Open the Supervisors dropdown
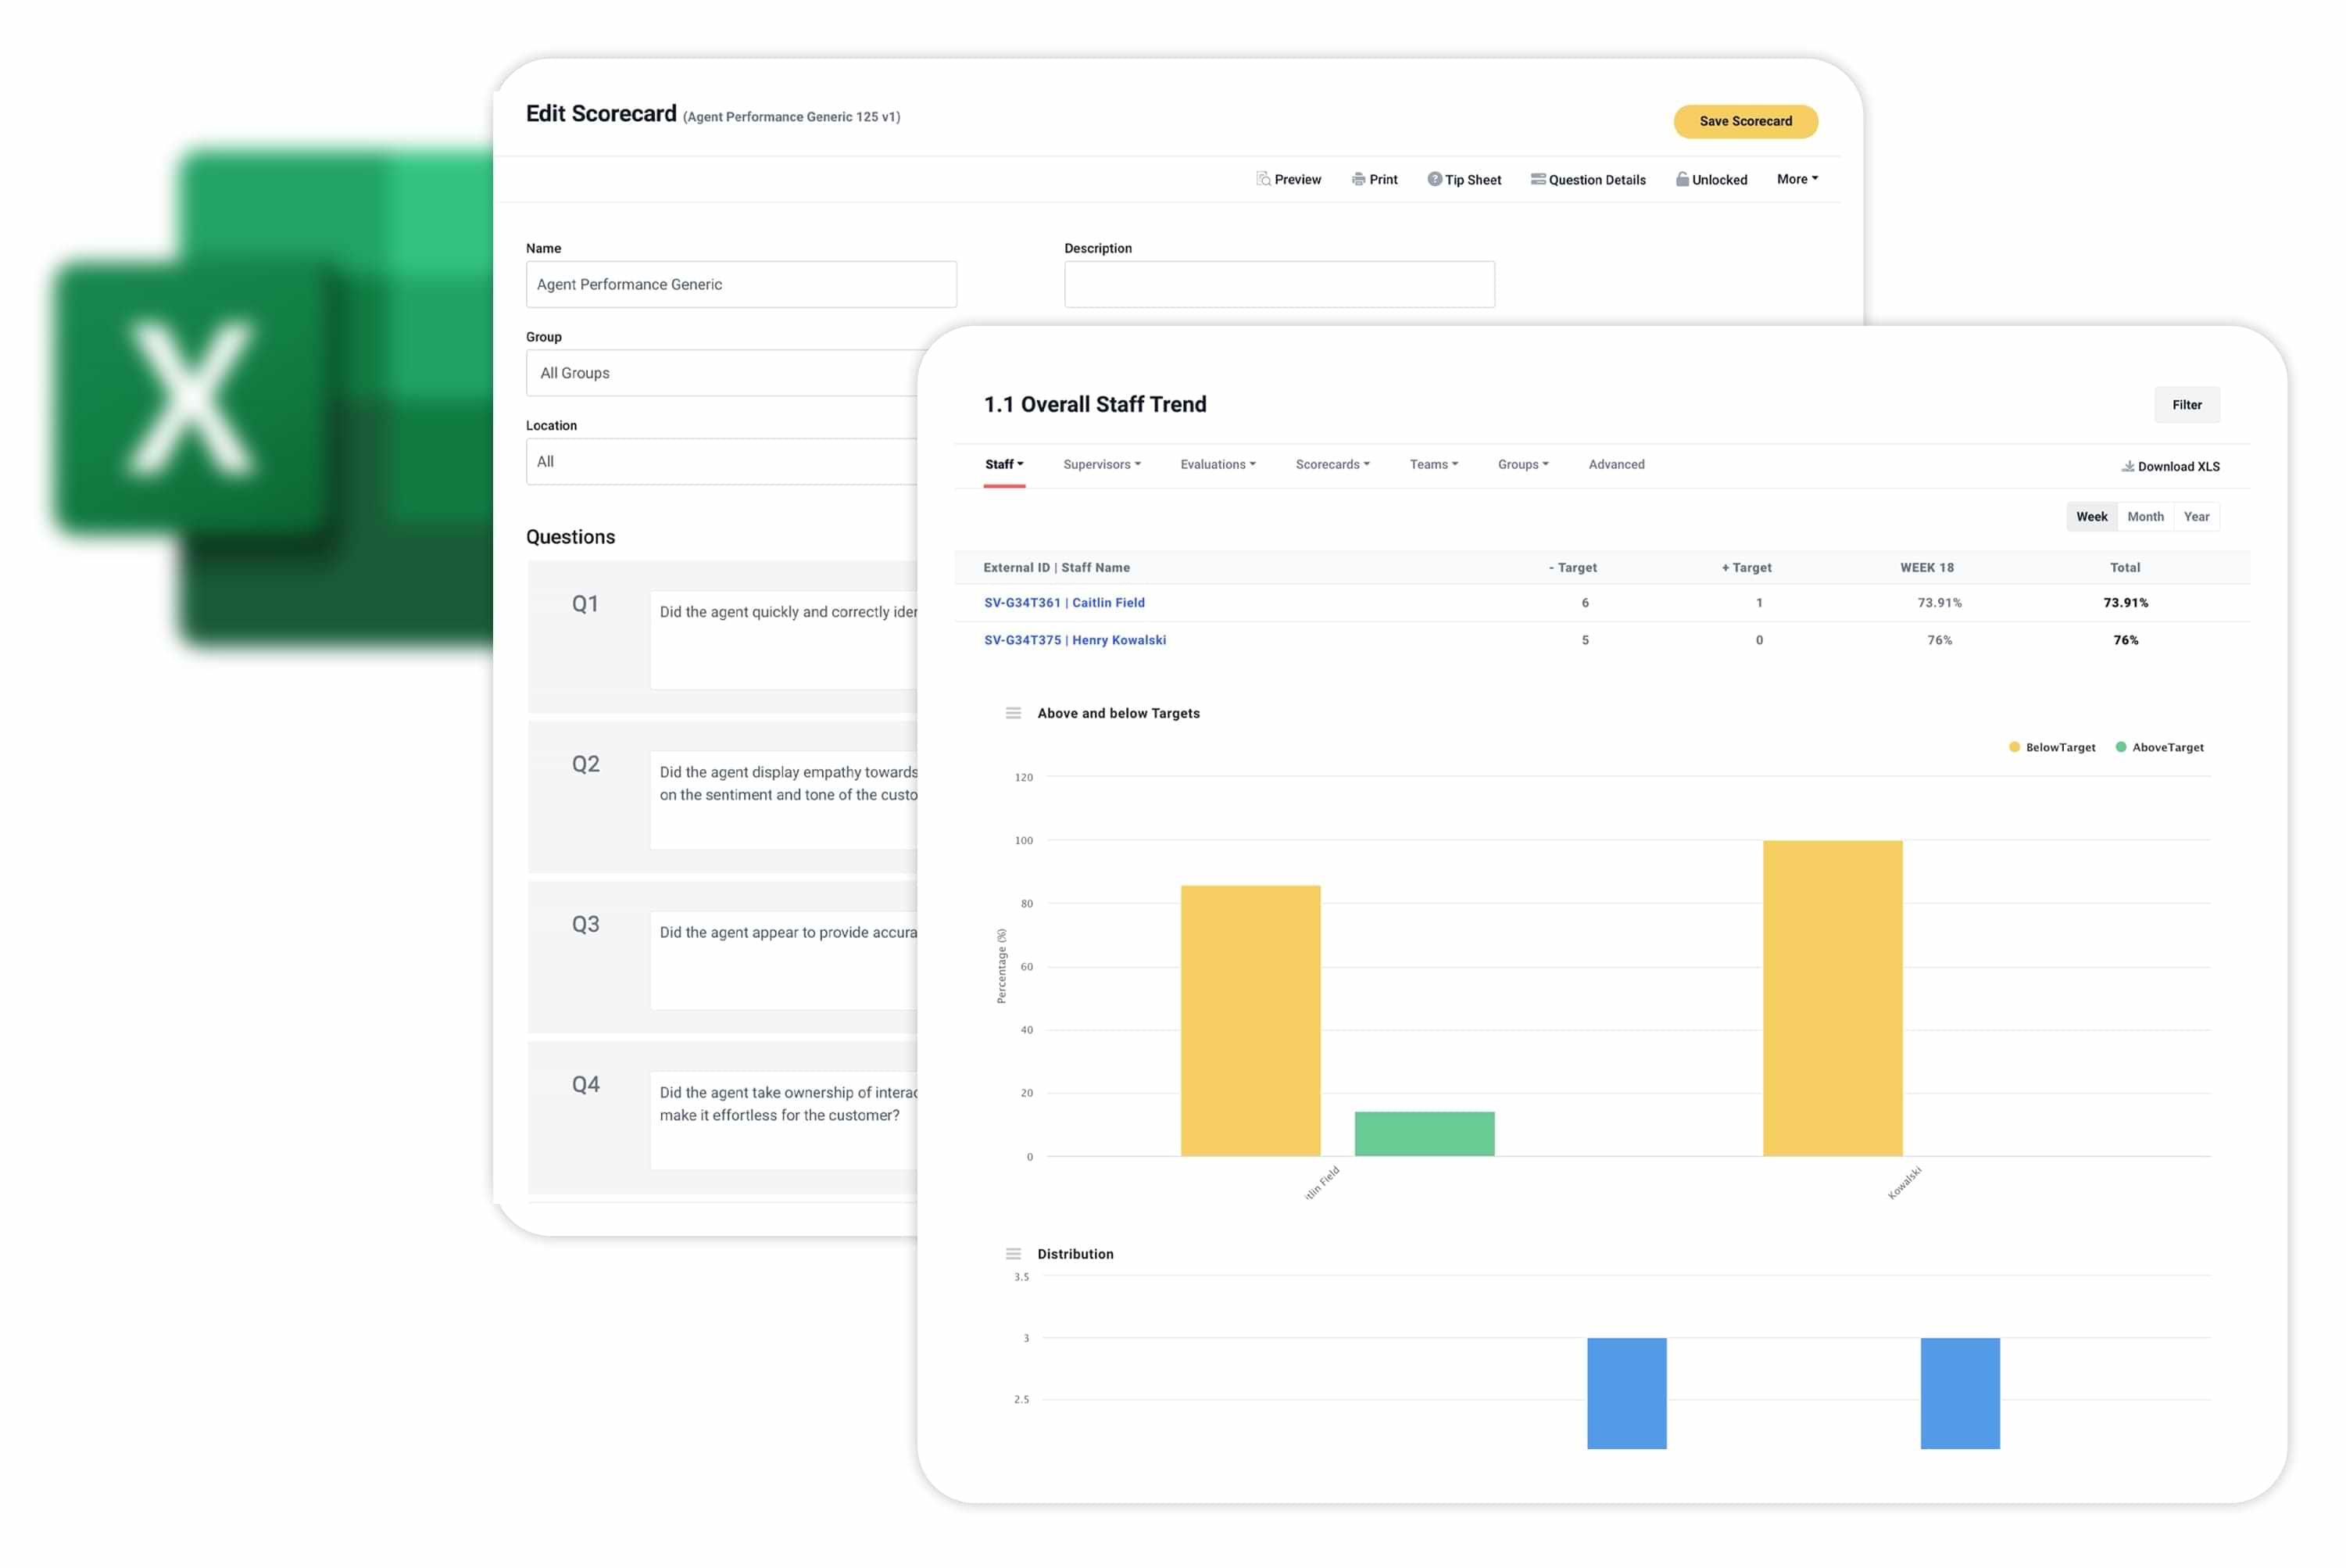 (1100, 464)
